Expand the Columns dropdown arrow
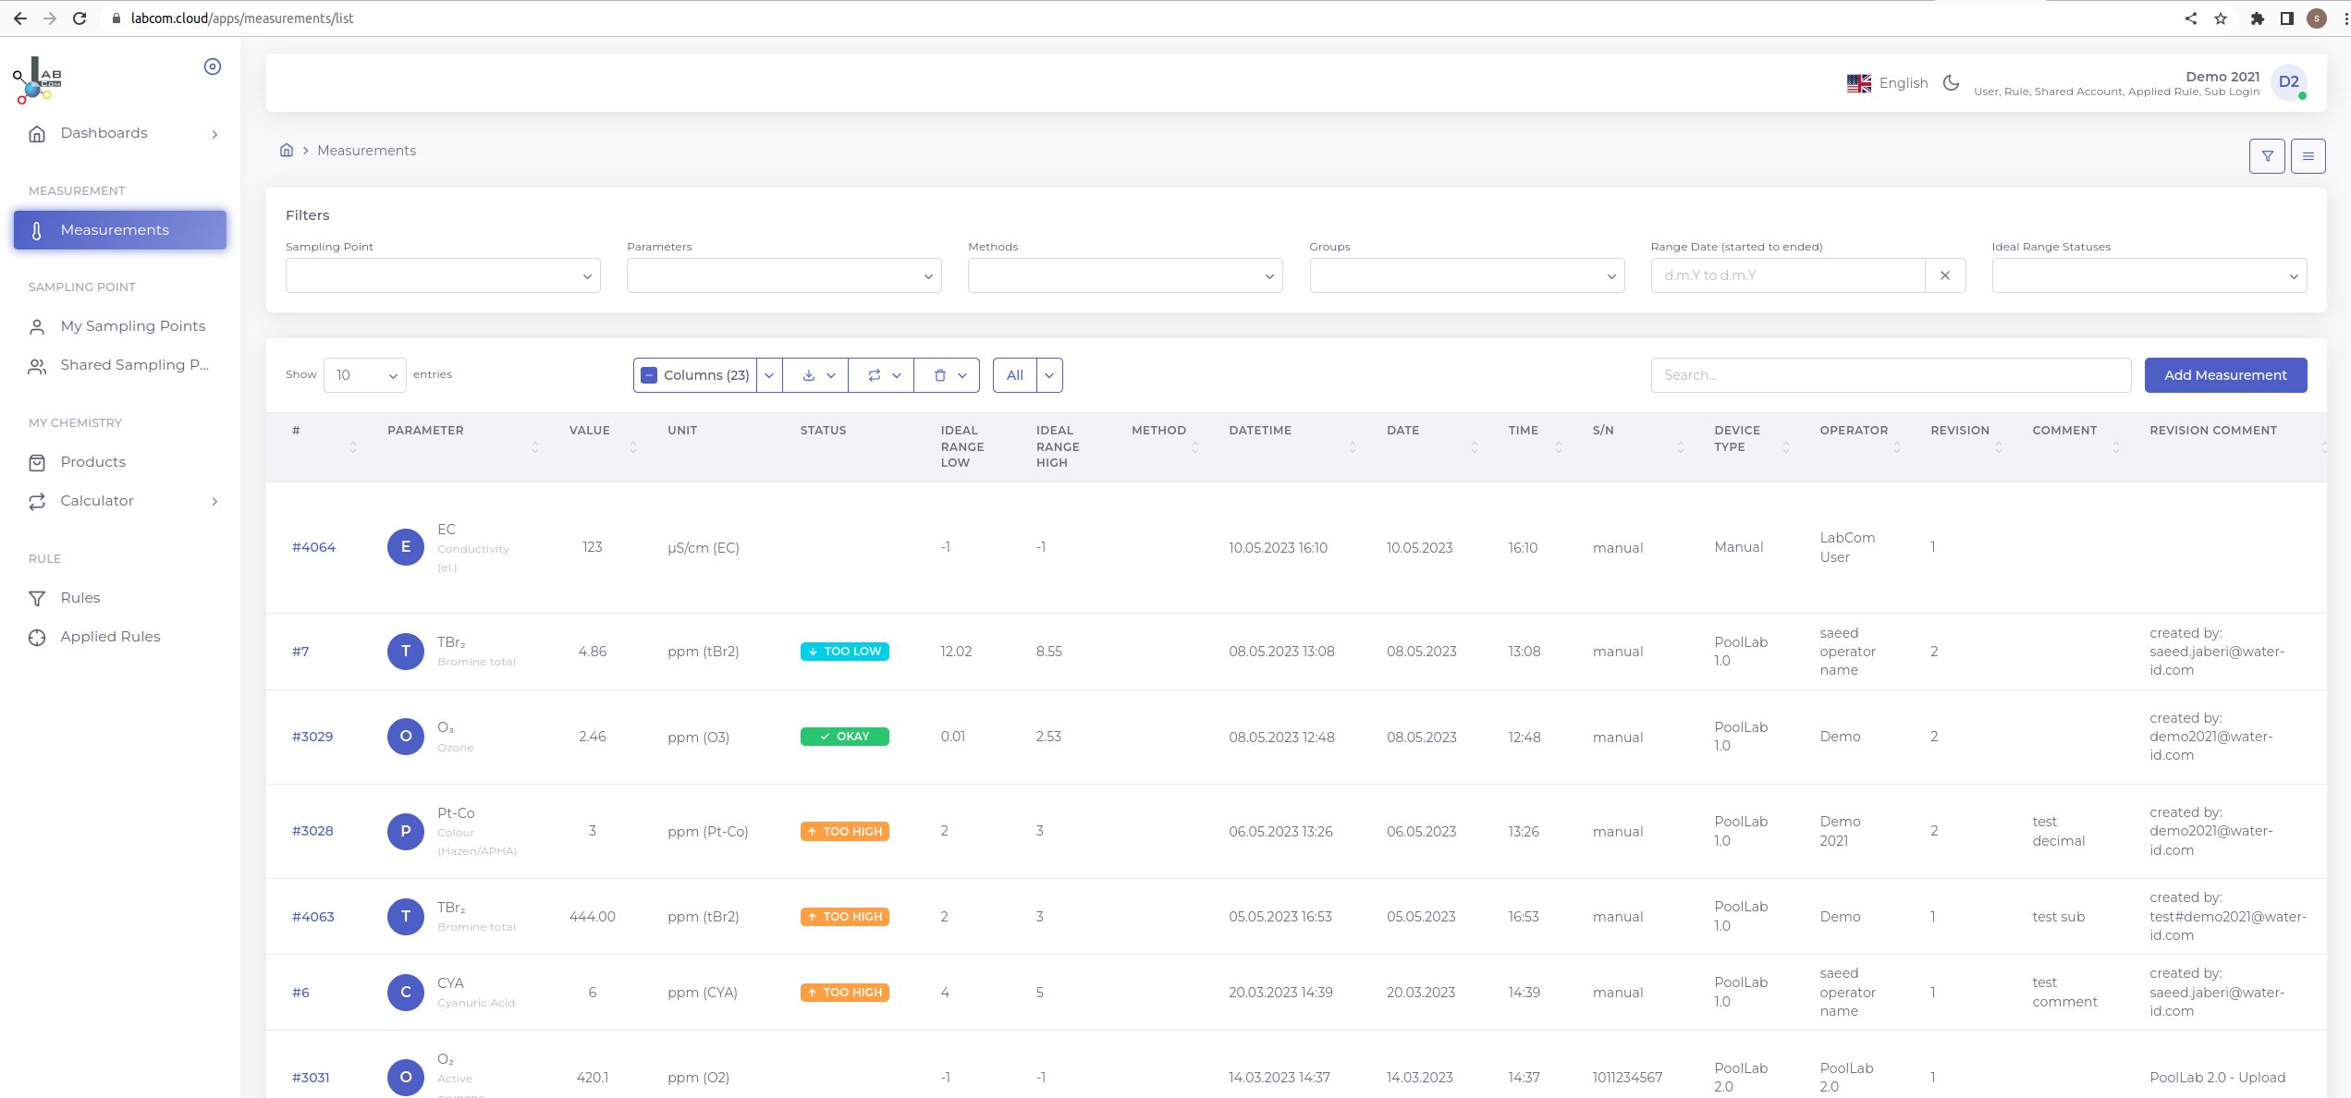This screenshot has height=1098, width=2351. click(x=769, y=375)
